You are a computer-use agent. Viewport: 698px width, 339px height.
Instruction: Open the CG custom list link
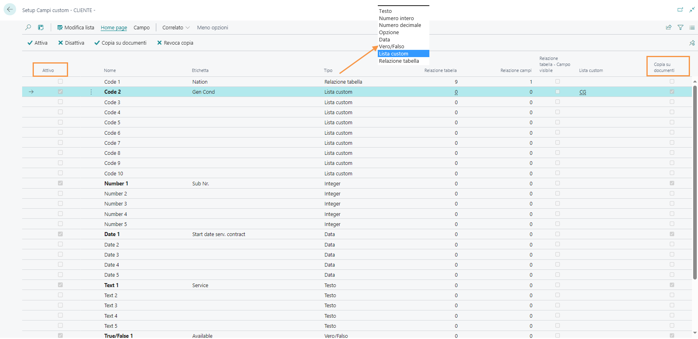point(583,92)
